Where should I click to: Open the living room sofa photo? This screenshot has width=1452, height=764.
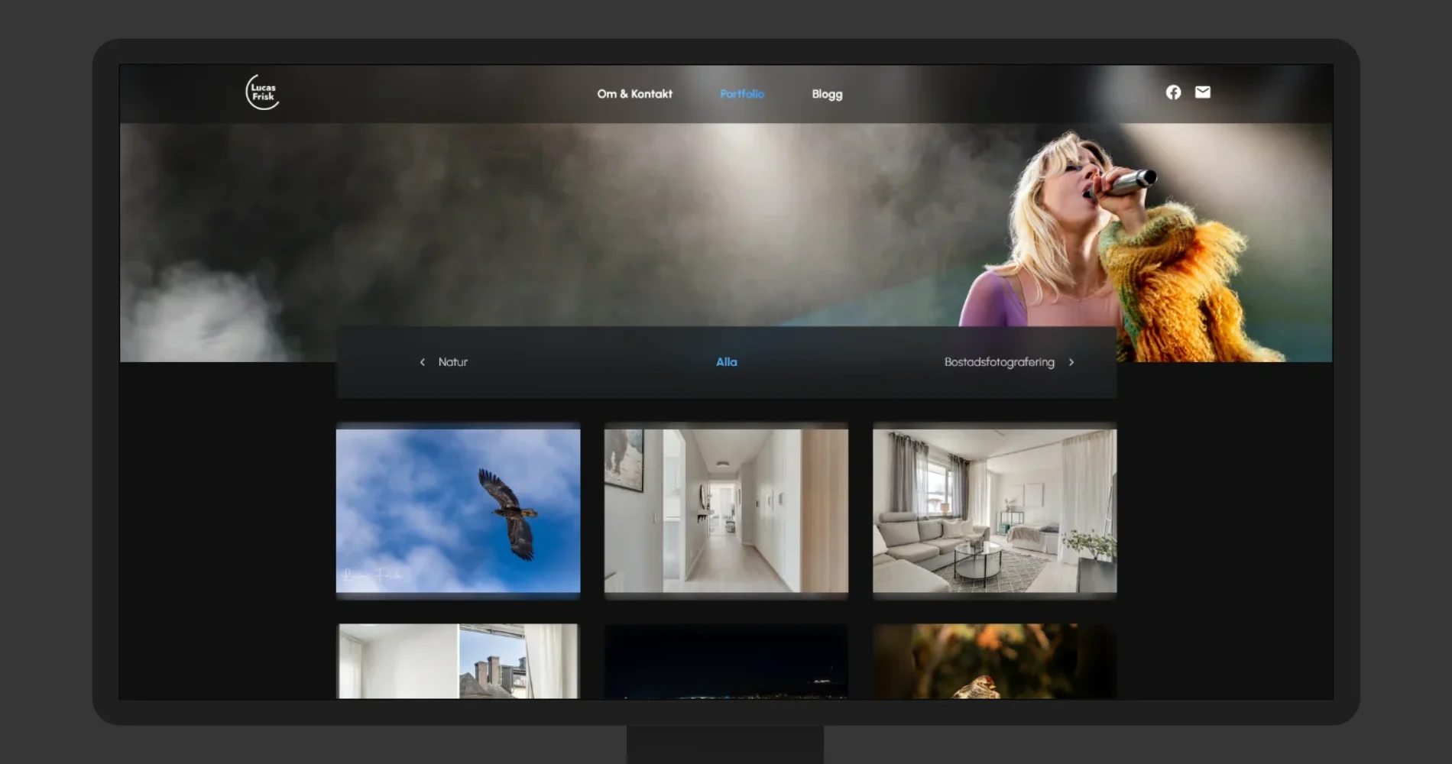click(994, 510)
